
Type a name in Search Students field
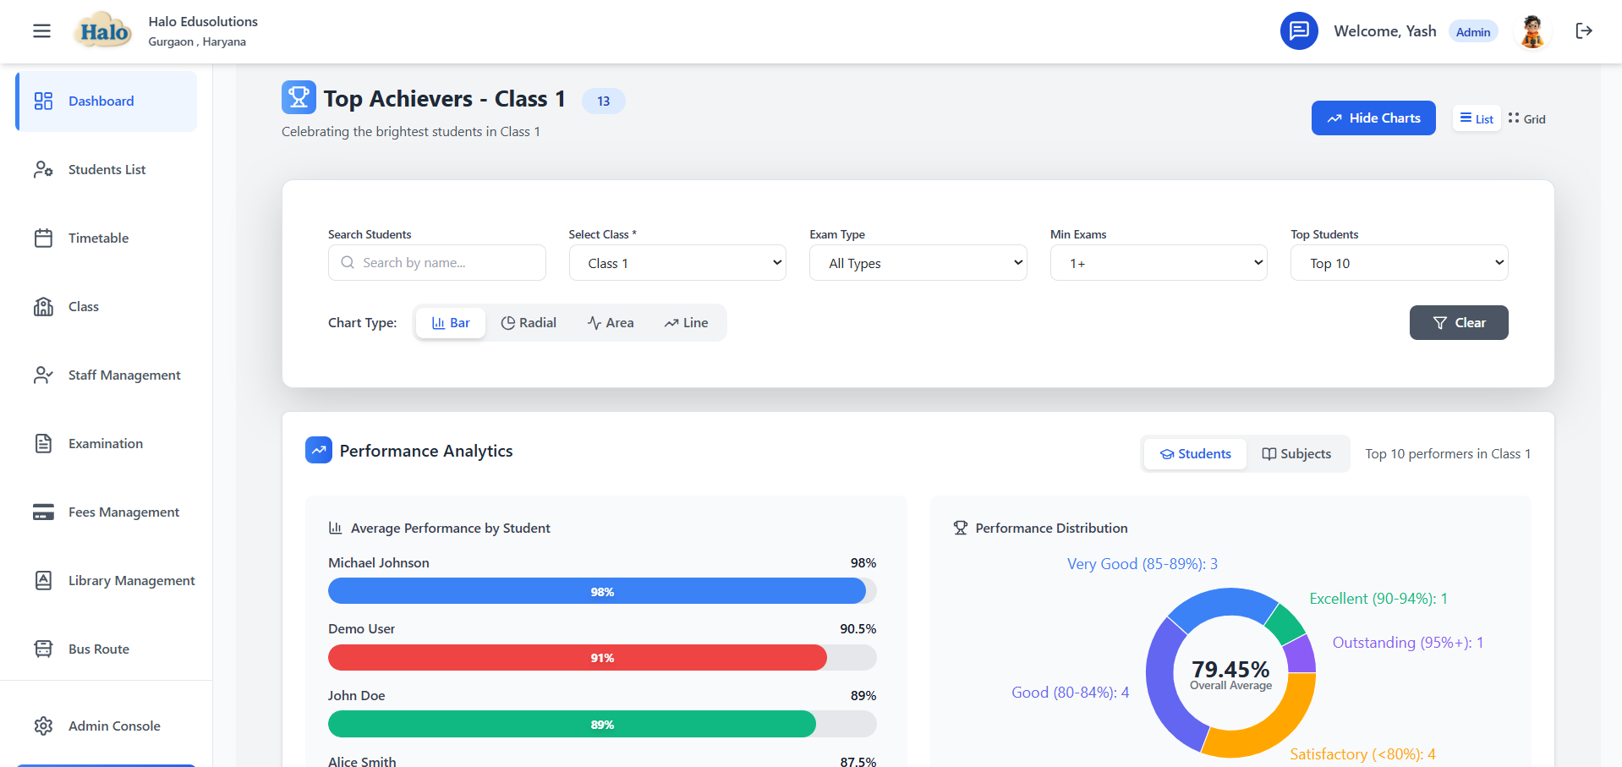pyautogui.click(x=436, y=262)
